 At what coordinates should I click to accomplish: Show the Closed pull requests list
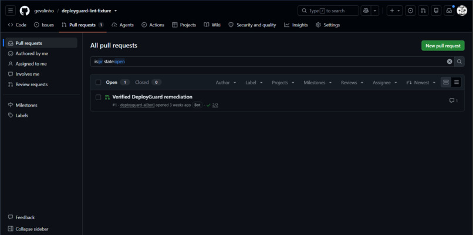[148, 82]
